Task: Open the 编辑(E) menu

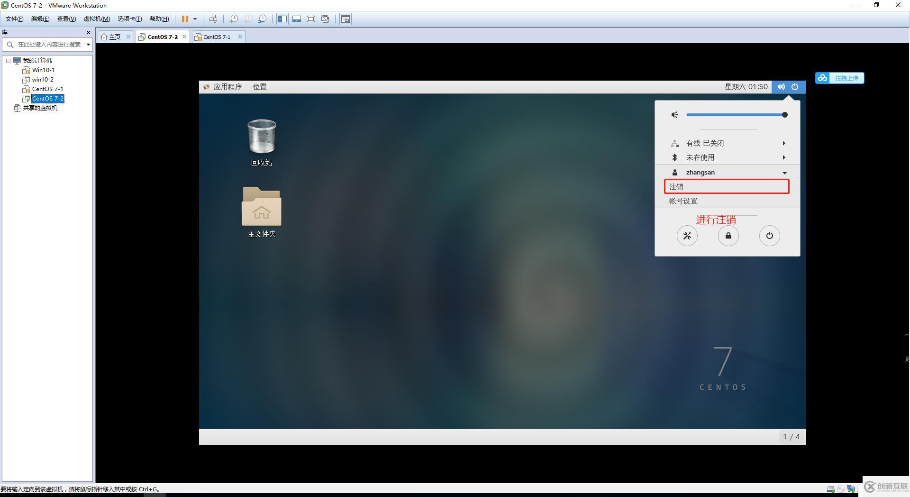Action: click(x=40, y=19)
